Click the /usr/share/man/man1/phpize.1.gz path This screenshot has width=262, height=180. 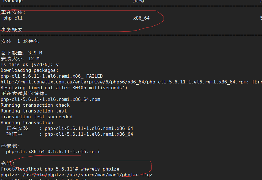click(x=110, y=175)
